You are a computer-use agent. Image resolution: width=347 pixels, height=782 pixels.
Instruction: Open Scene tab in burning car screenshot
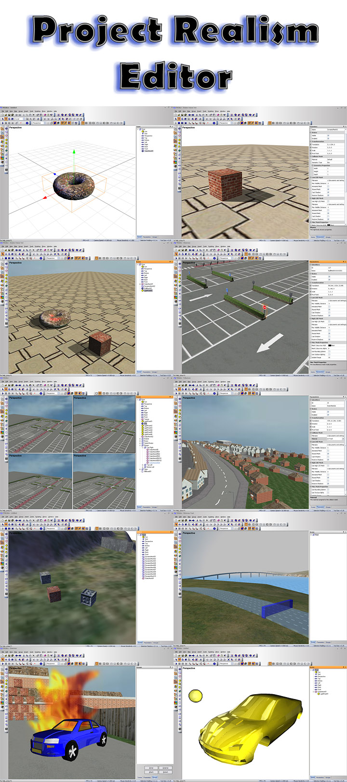tap(140, 778)
